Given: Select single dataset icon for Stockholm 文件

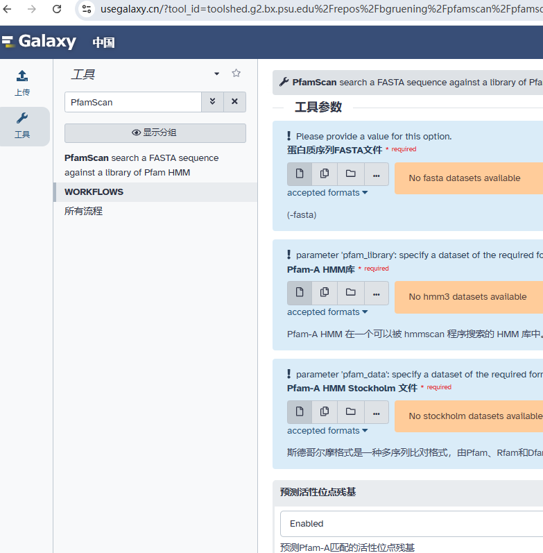Looking at the screenshot, I should point(300,412).
